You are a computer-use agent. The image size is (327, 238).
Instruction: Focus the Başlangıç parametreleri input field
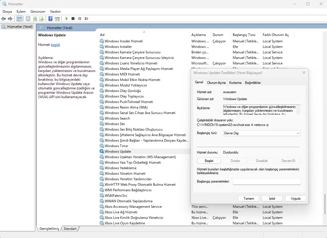pos(267,181)
